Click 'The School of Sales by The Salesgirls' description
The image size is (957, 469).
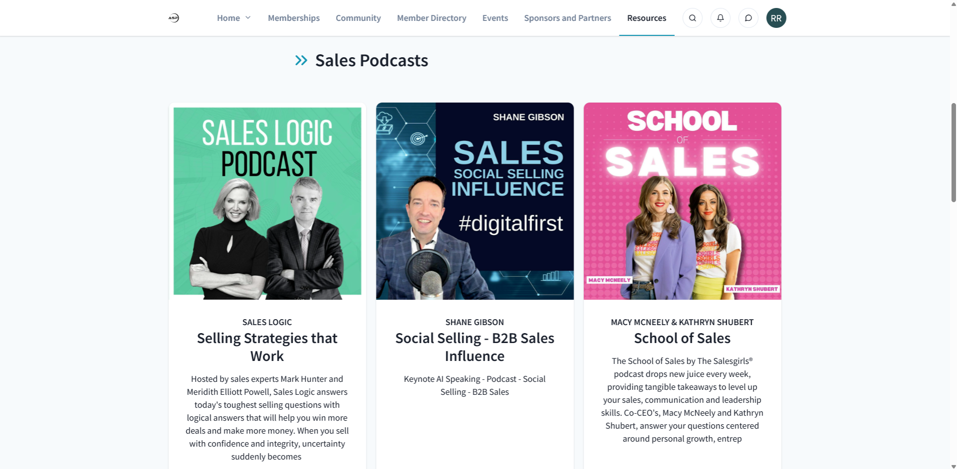[x=682, y=400]
